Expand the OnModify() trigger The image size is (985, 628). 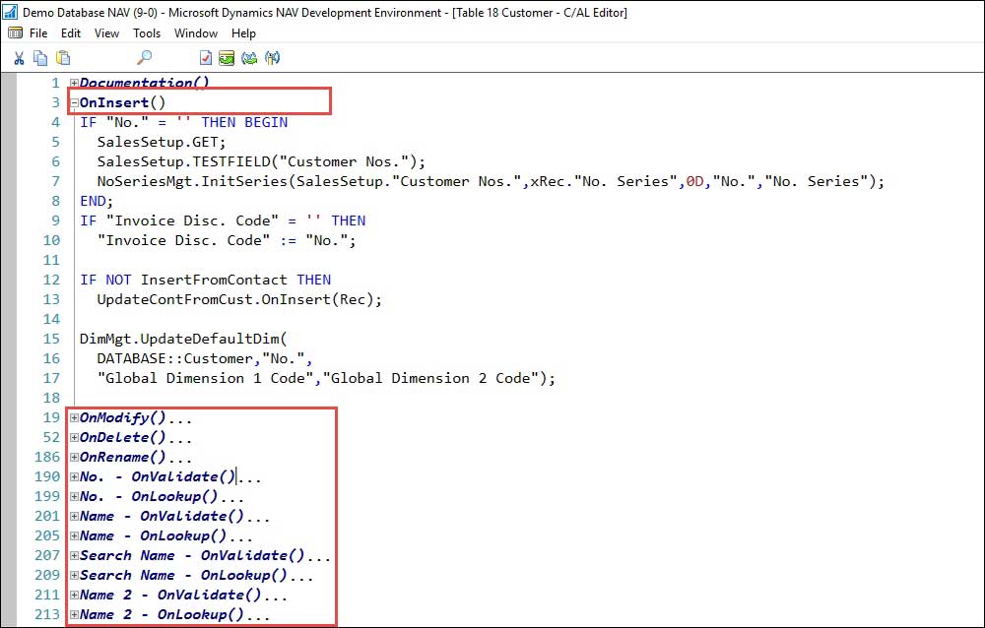[74, 418]
